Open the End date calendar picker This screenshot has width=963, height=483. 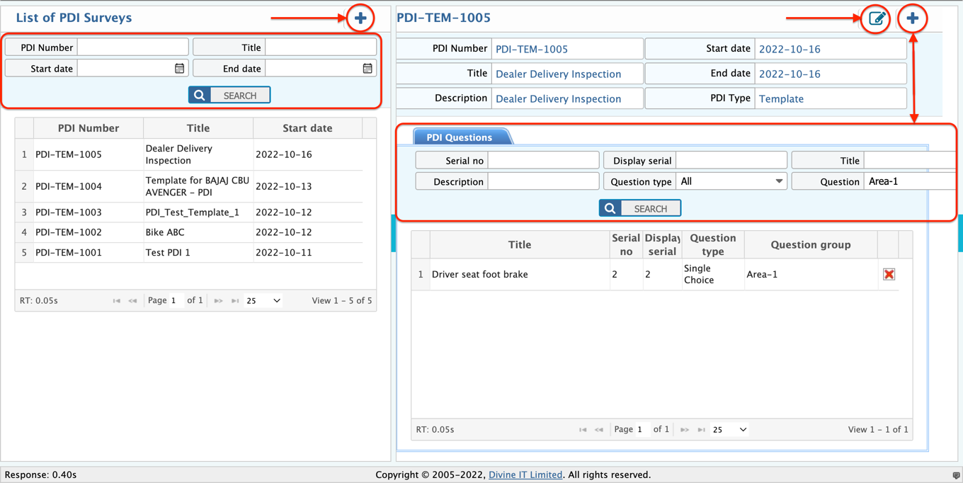[x=367, y=69]
